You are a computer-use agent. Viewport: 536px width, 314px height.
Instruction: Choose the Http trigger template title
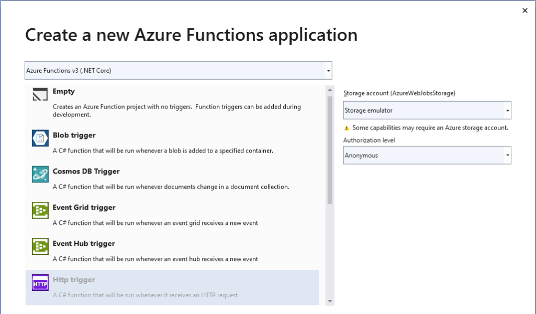tap(74, 280)
